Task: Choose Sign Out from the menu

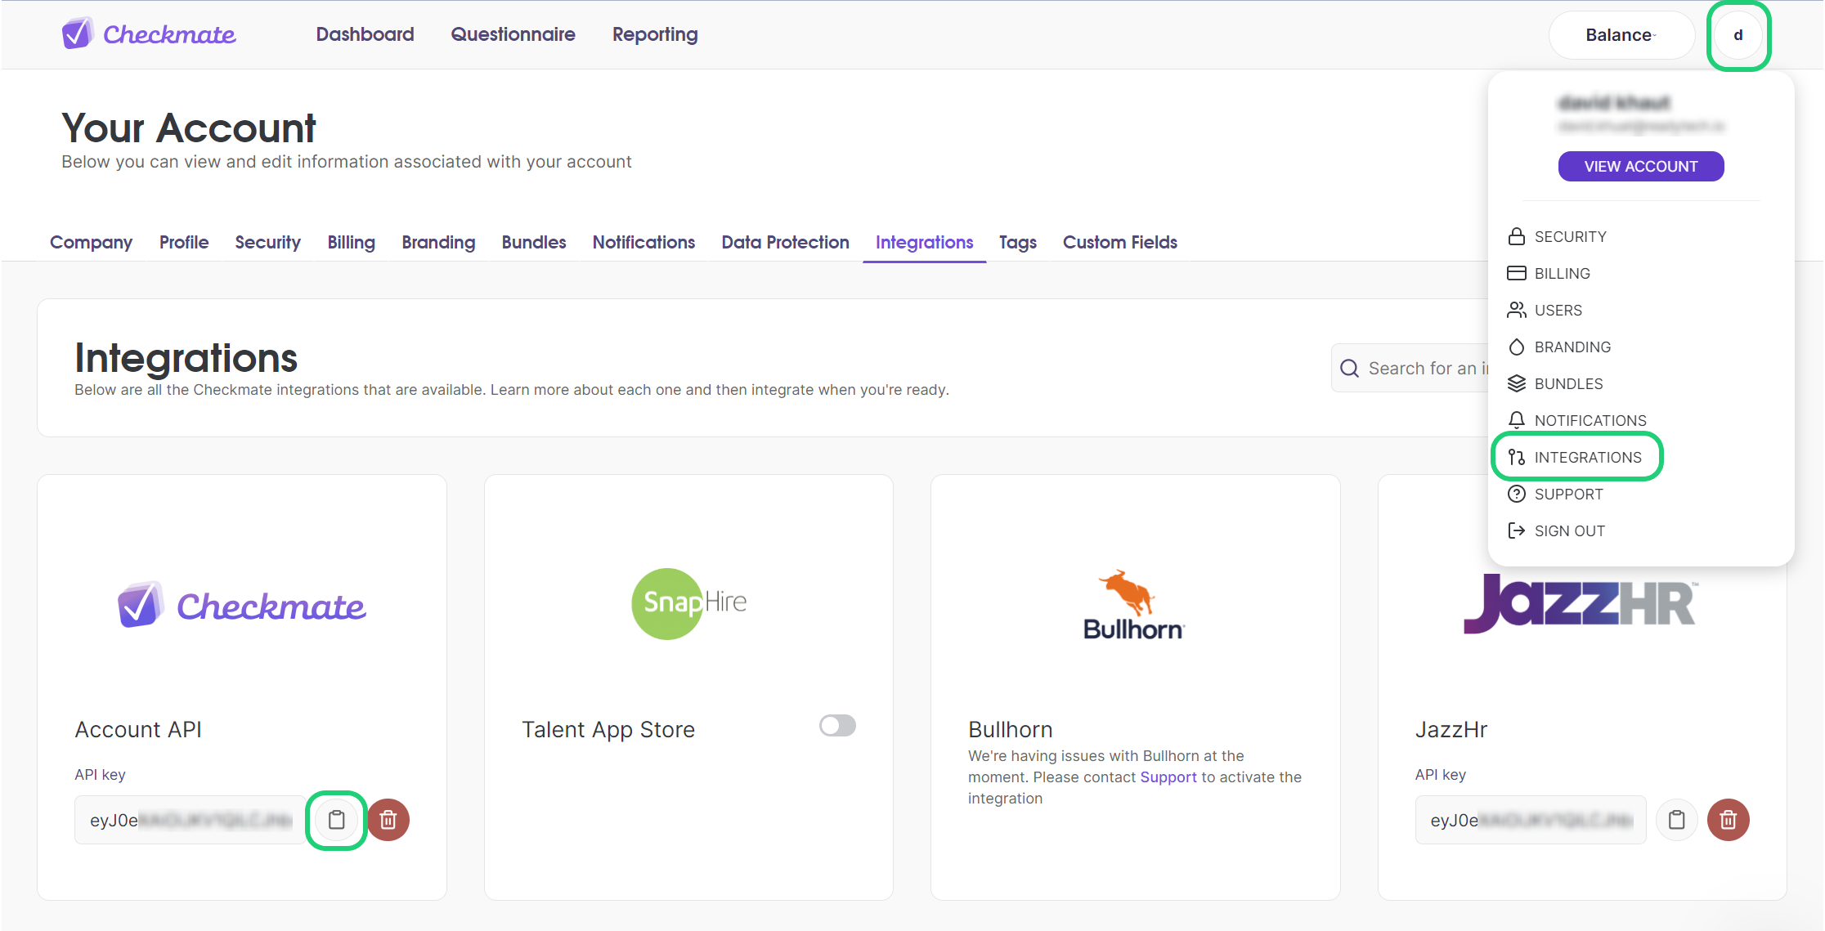Action: point(1569,530)
